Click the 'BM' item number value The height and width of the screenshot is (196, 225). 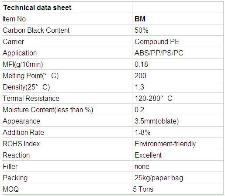point(140,19)
